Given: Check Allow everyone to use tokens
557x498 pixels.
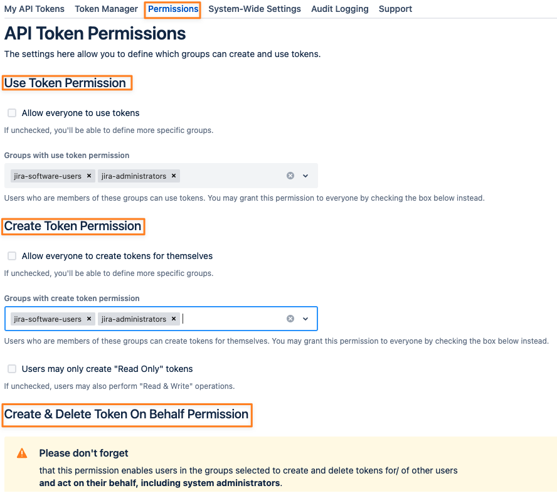Looking at the screenshot, I should click(12, 113).
